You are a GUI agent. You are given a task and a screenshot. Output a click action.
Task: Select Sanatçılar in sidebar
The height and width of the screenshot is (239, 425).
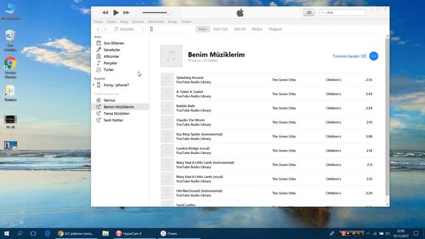(120, 50)
